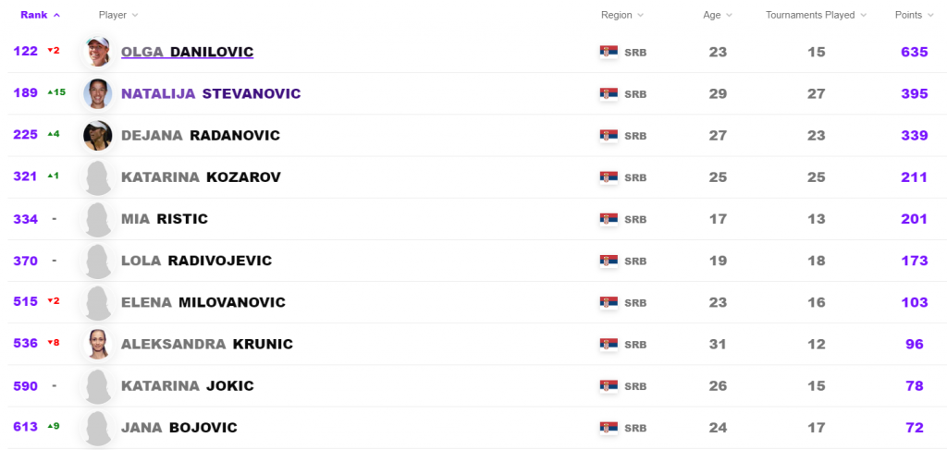Click placeholder avatar for Katarina Kozarov
The height and width of the screenshot is (450, 947).
(98, 177)
